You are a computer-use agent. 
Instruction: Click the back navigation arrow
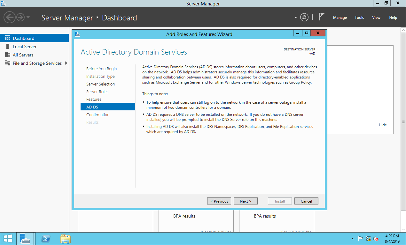tap(10, 17)
